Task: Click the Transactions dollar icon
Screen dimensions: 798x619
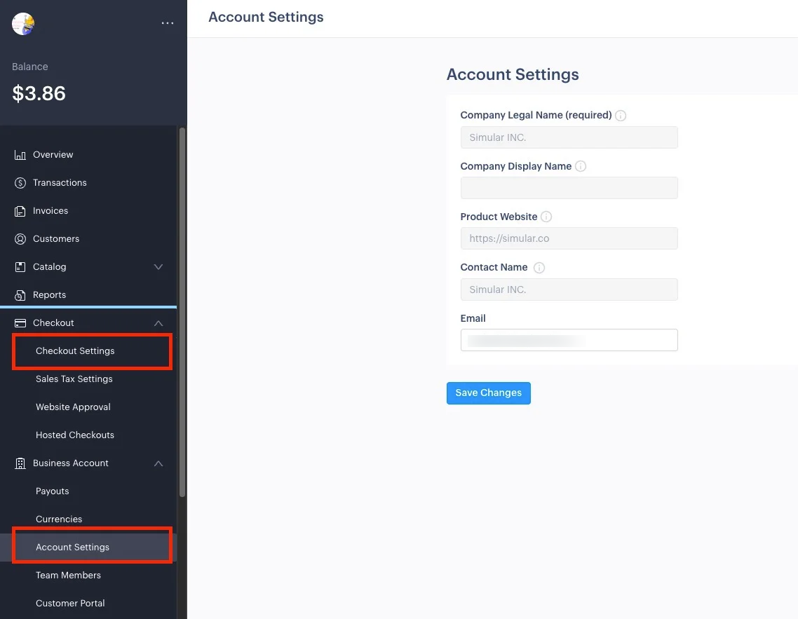Action: 20,183
